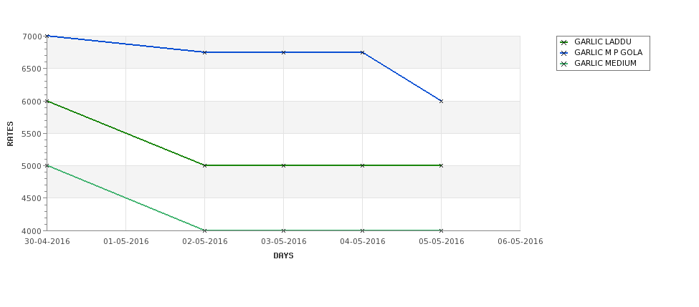The width and height of the screenshot is (699, 307).
Task: Click the GARLIC MEDIUM legend label
Action: [605, 63]
